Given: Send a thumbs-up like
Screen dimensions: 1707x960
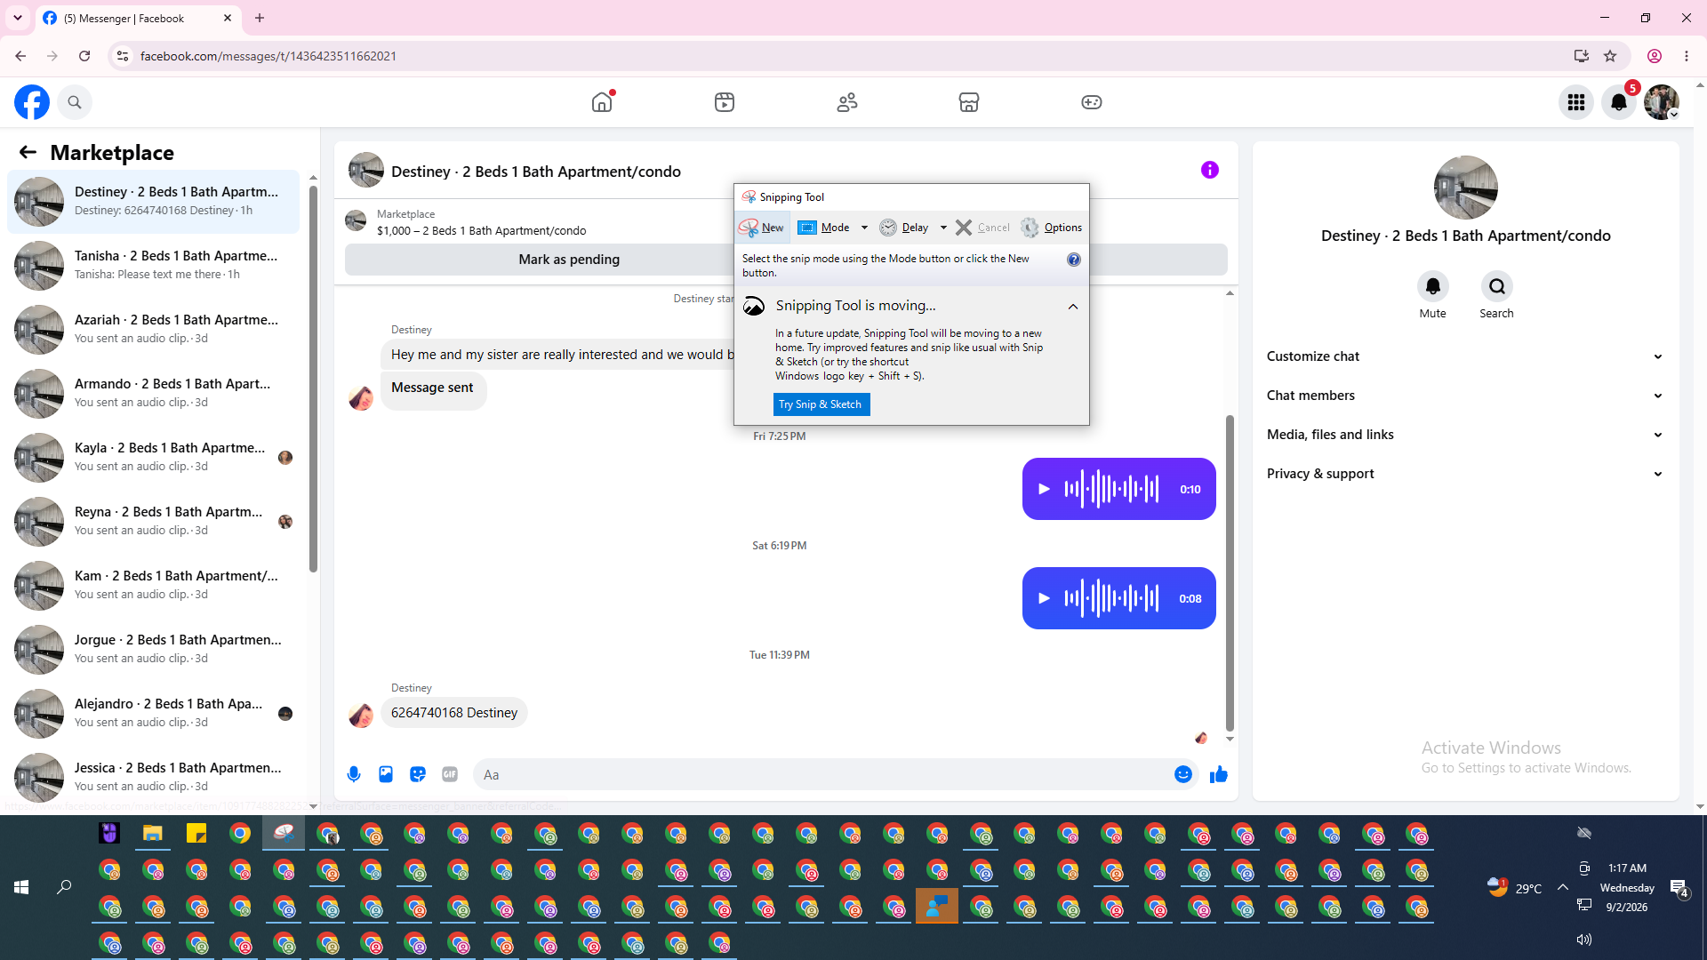Looking at the screenshot, I should (1219, 774).
